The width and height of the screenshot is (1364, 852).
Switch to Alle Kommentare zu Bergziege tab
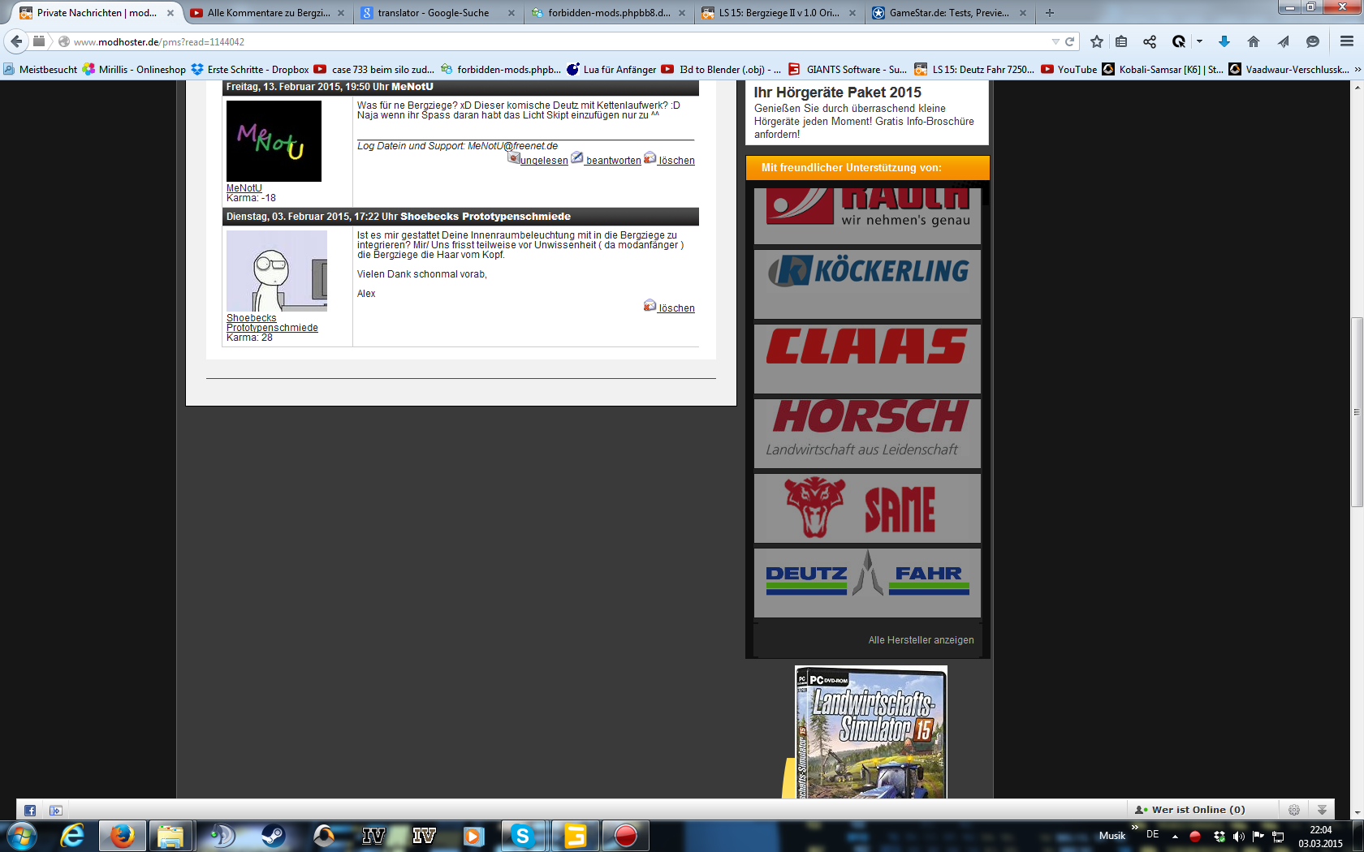pyautogui.click(x=269, y=13)
